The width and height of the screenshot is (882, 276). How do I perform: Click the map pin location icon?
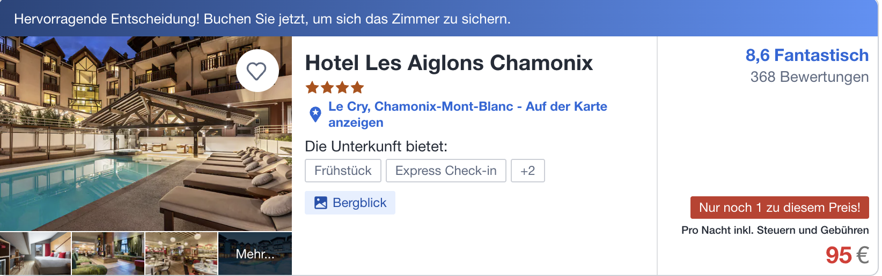coord(315,114)
